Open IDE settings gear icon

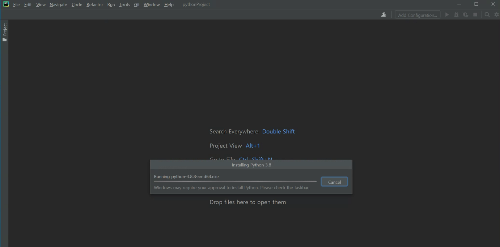[497, 15]
